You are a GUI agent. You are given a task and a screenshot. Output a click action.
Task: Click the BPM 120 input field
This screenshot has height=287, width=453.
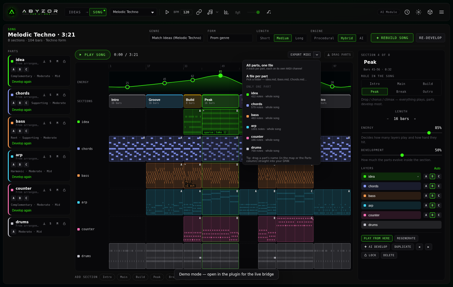[186, 12]
